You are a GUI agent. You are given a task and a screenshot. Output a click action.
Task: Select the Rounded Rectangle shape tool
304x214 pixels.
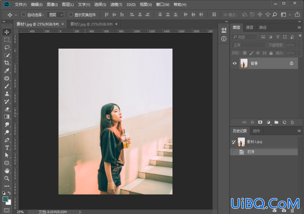point(7,163)
